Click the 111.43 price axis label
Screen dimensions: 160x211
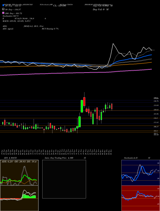pos(156,122)
